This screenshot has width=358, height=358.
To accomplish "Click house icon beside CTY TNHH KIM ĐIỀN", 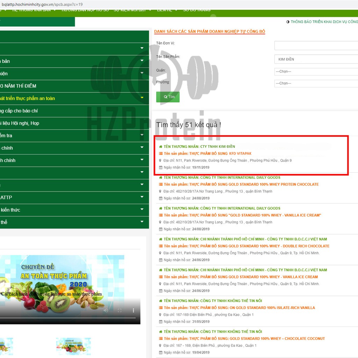I will tap(160, 146).
